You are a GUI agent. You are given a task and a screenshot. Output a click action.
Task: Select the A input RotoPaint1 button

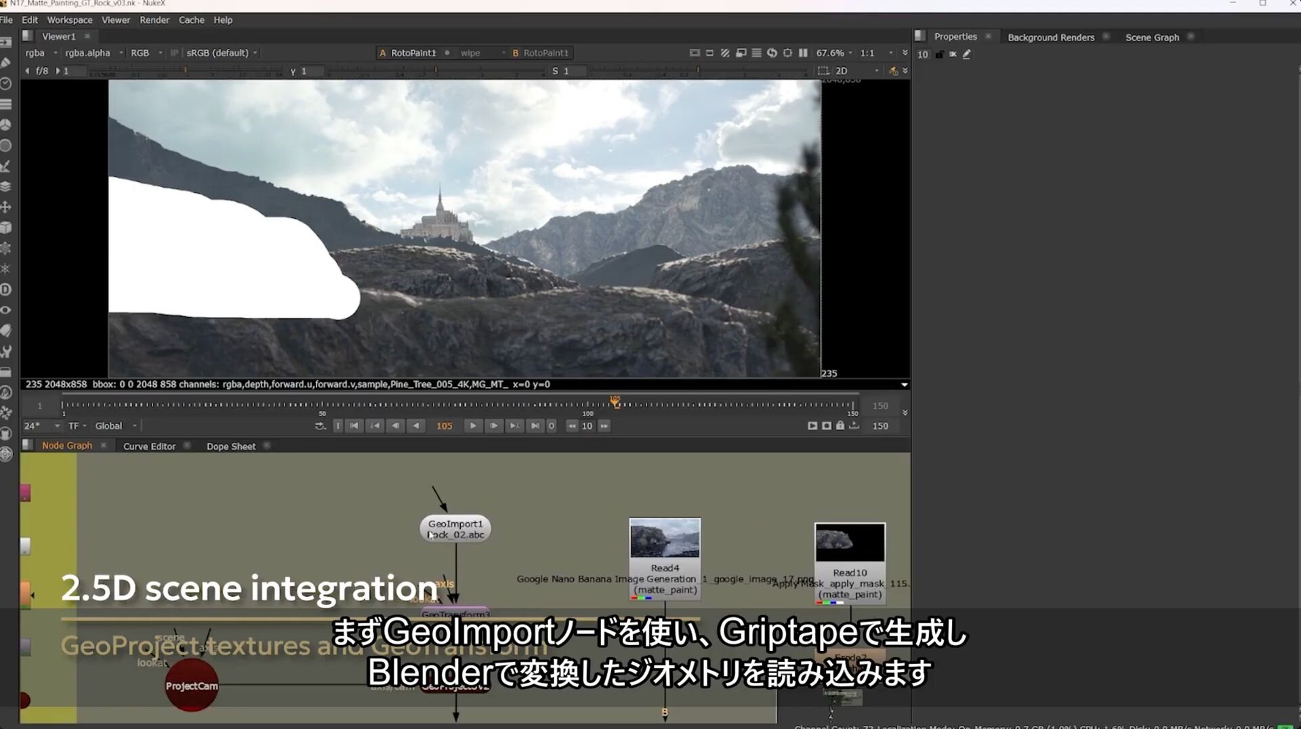(x=408, y=53)
